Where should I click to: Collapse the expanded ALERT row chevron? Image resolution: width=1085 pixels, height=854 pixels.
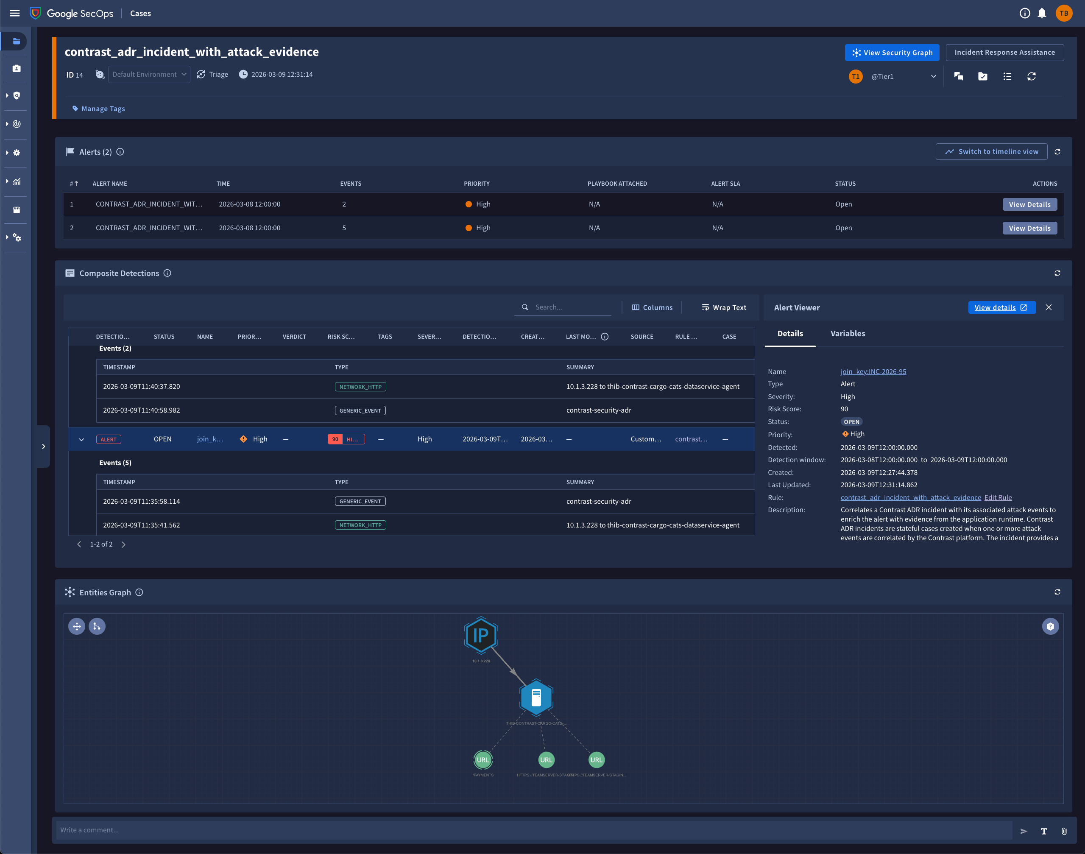(81, 439)
